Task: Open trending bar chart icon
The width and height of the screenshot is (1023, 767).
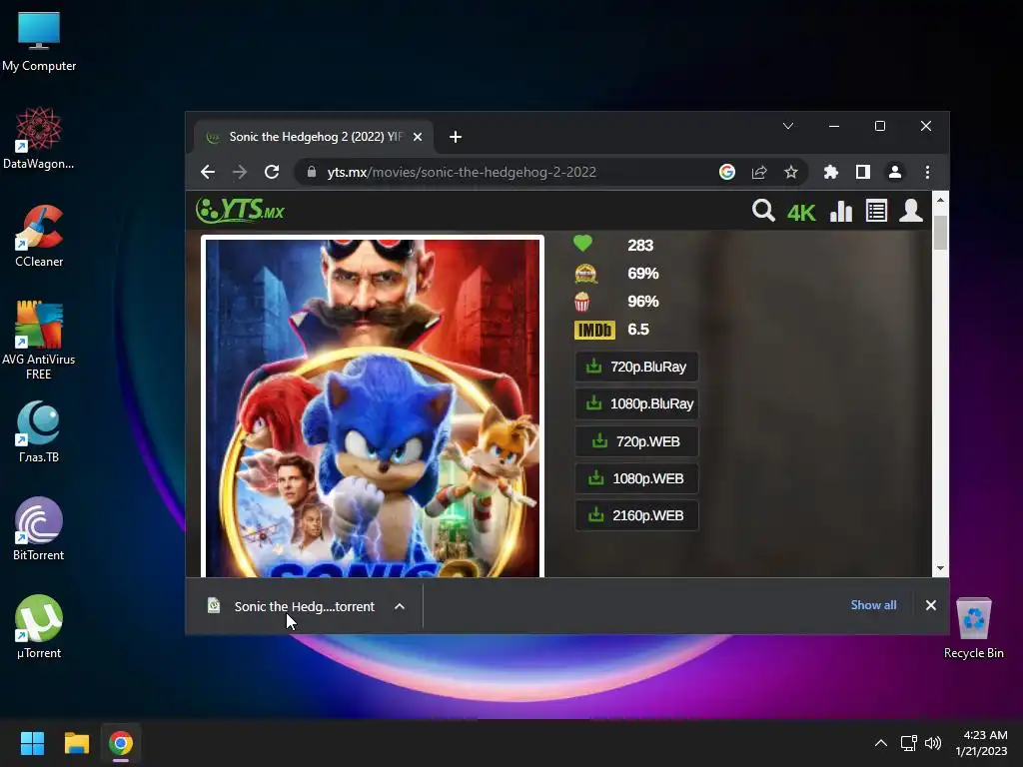Action: point(841,212)
